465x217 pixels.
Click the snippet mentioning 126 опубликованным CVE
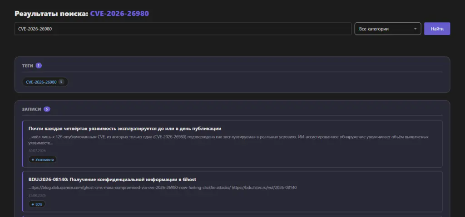[x=228, y=140]
